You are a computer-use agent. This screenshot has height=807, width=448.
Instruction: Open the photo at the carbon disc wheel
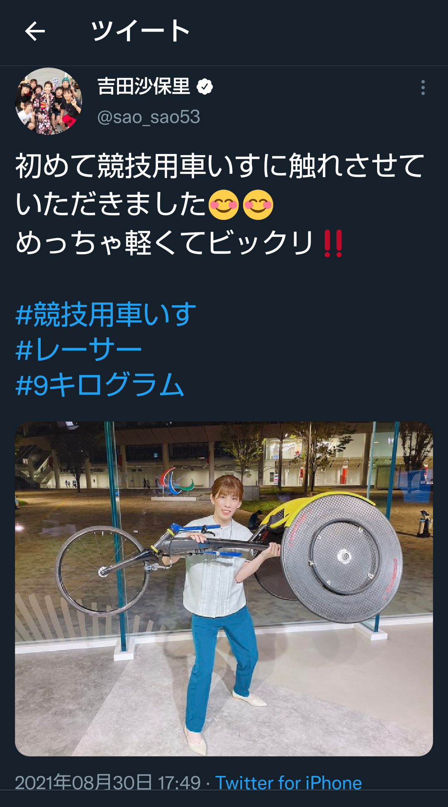tap(342, 558)
